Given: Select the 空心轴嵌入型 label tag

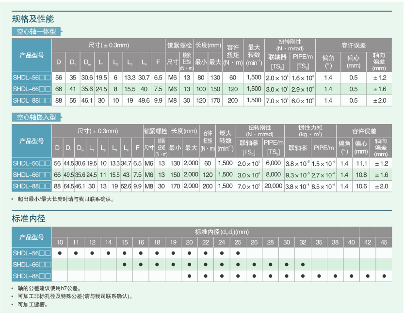Looking at the screenshot, I should pyautogui.click(x=36, y=117).
